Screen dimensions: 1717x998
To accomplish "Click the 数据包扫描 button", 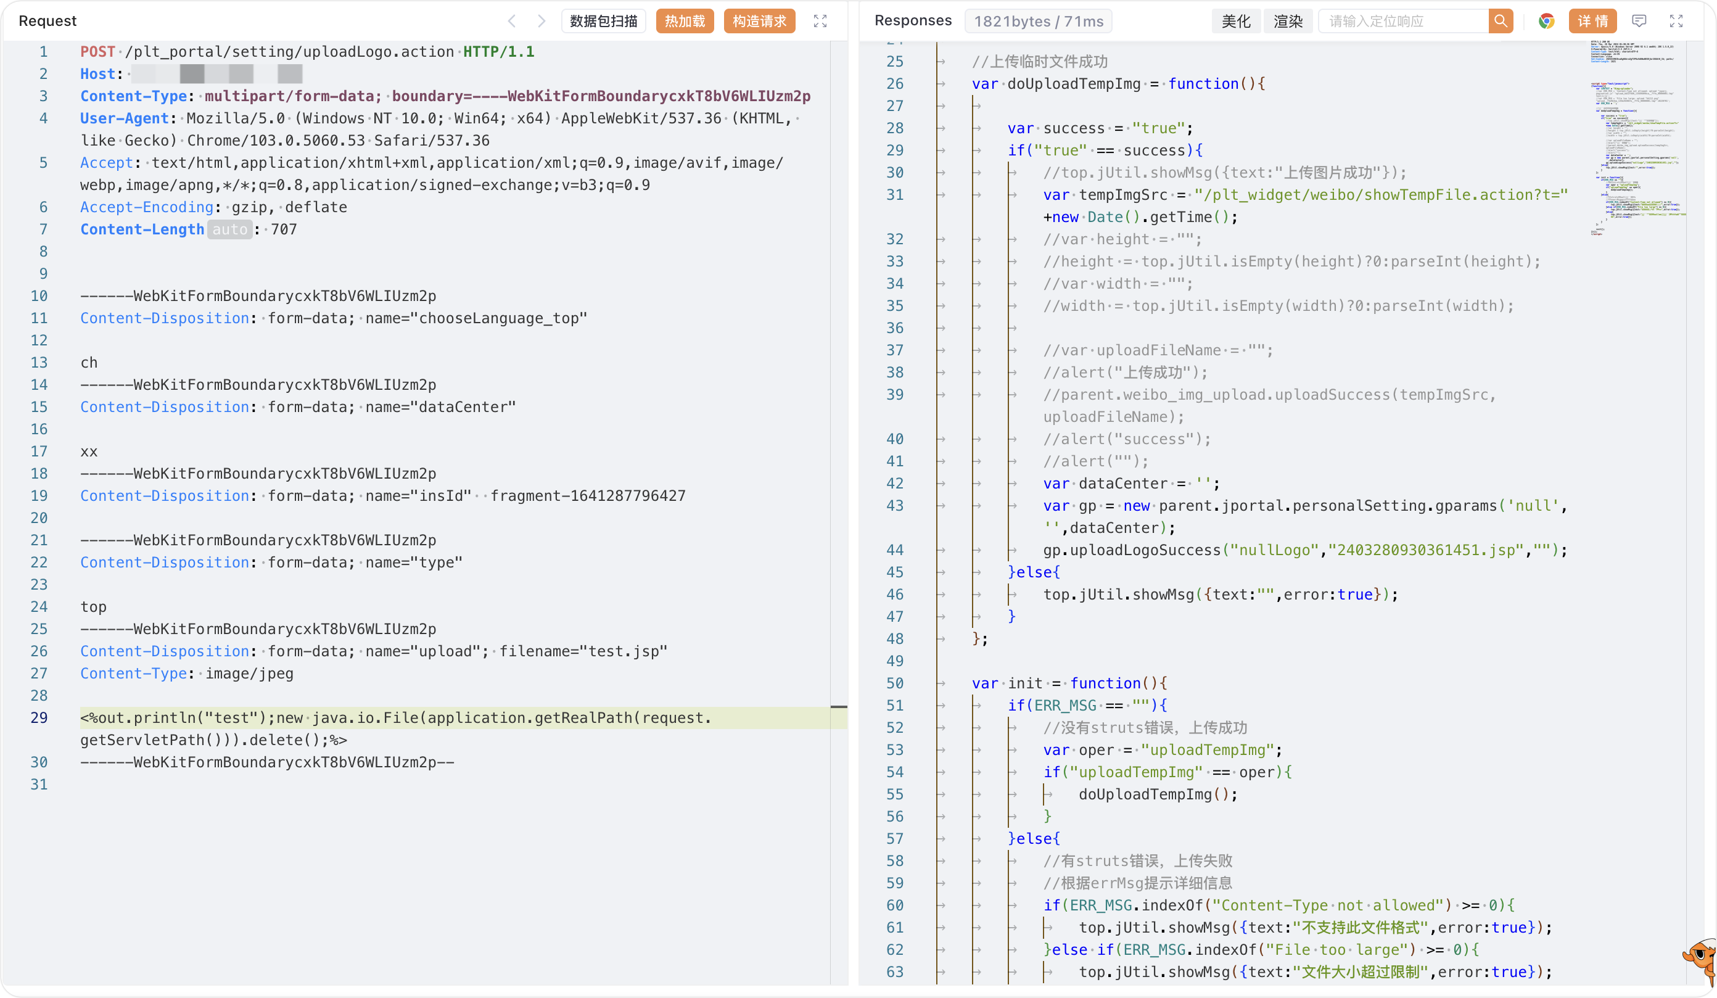I will point(604,21).
